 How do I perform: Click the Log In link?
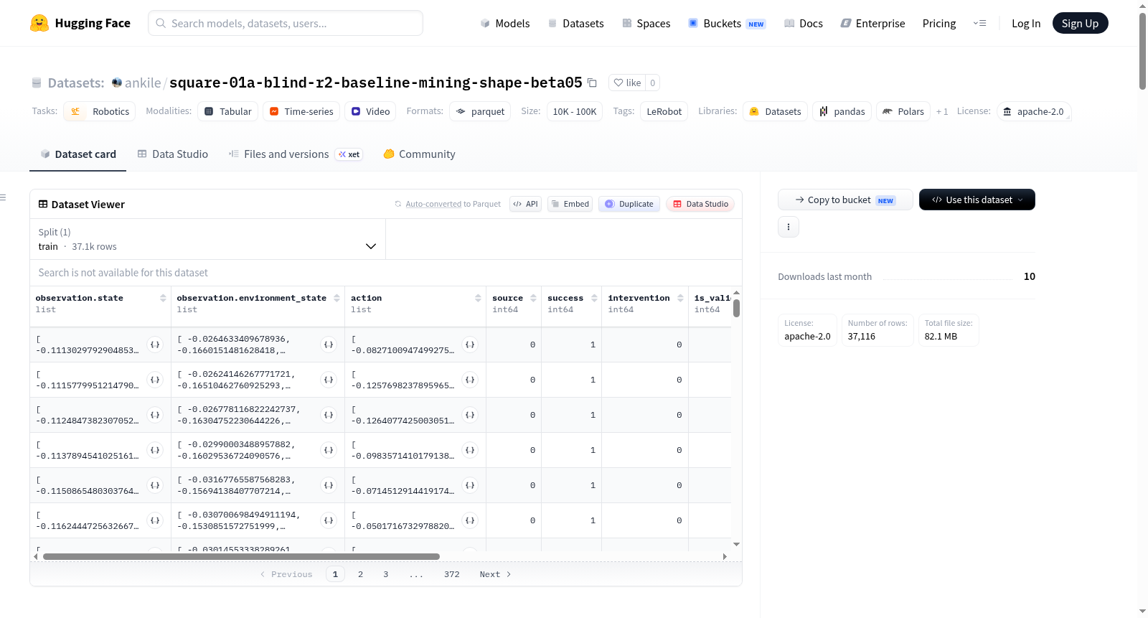[1026, 23]
